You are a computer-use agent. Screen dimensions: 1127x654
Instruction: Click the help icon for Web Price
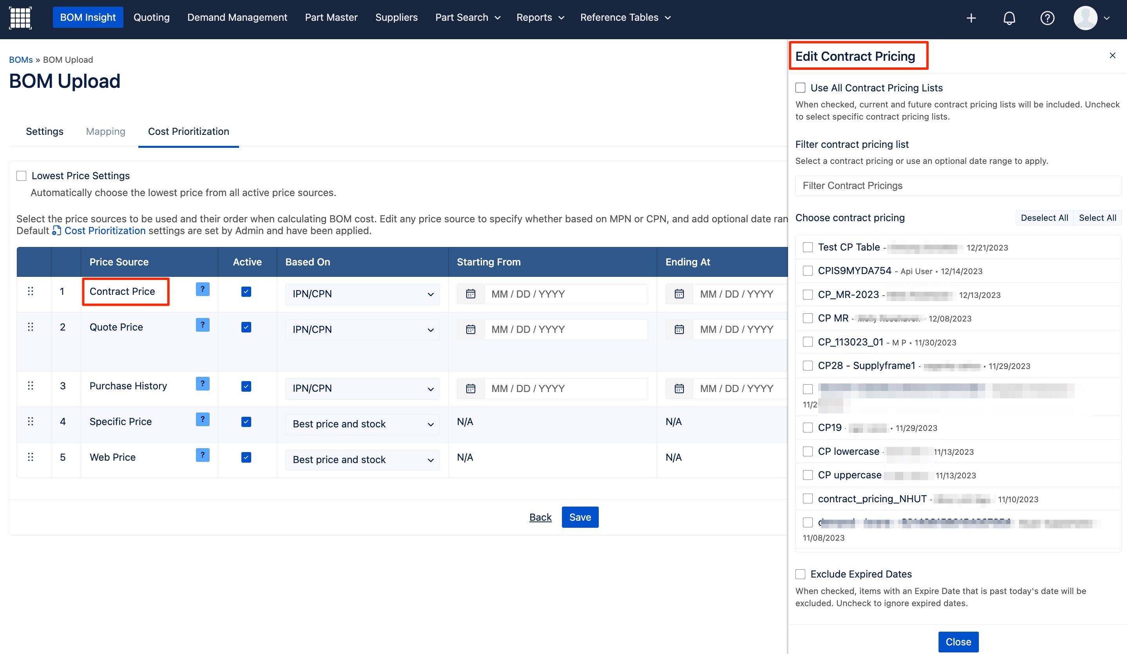[x=203, y=455]
